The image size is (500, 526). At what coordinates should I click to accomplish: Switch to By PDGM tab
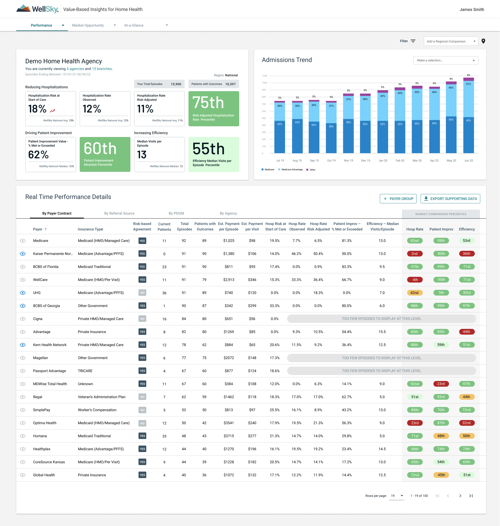point(176,213)
